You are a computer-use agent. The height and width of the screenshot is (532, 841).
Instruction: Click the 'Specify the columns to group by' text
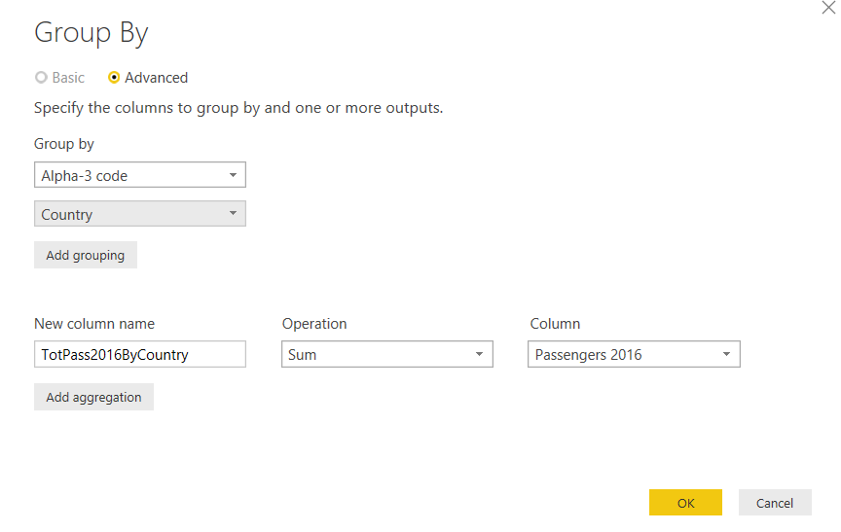(238, 107)
